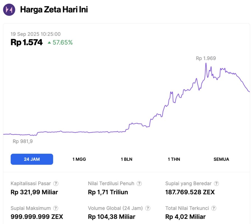Viewport: 251px width, 224px height.
Task: Switch chart to 1 BLN range
Action: point(126,159)
